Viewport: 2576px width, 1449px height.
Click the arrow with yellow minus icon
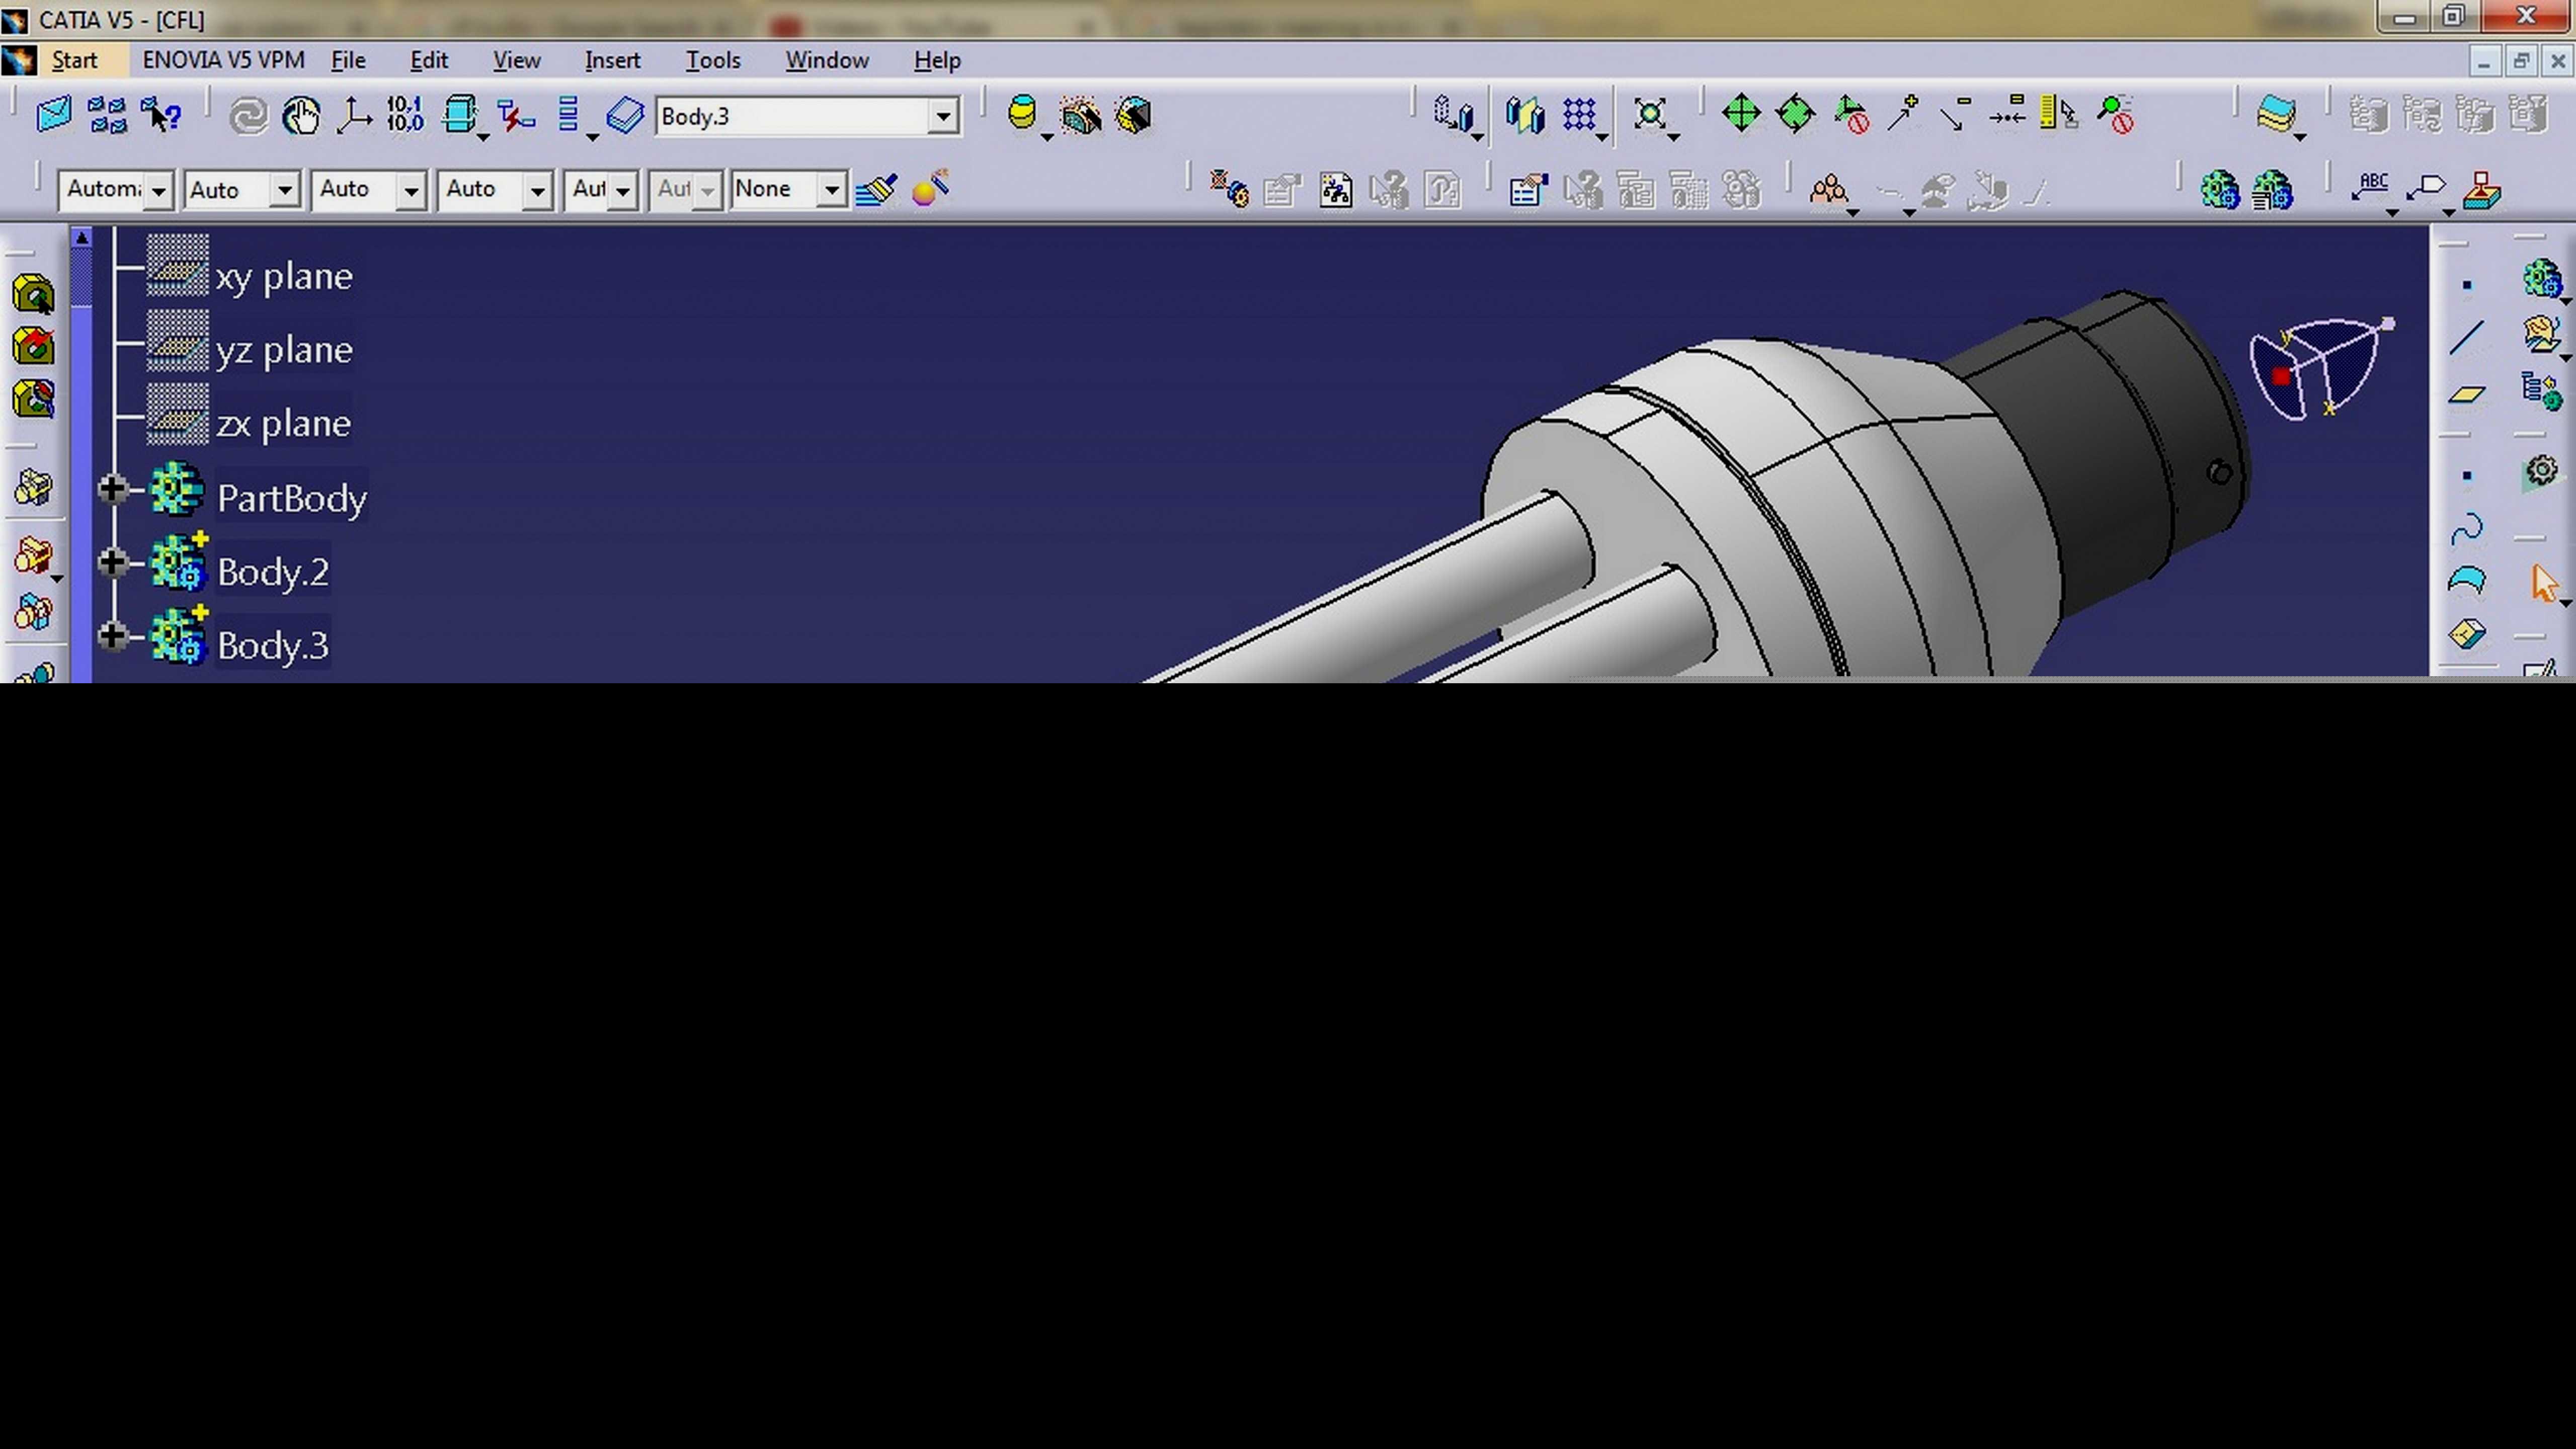[x=1955, y=113]
